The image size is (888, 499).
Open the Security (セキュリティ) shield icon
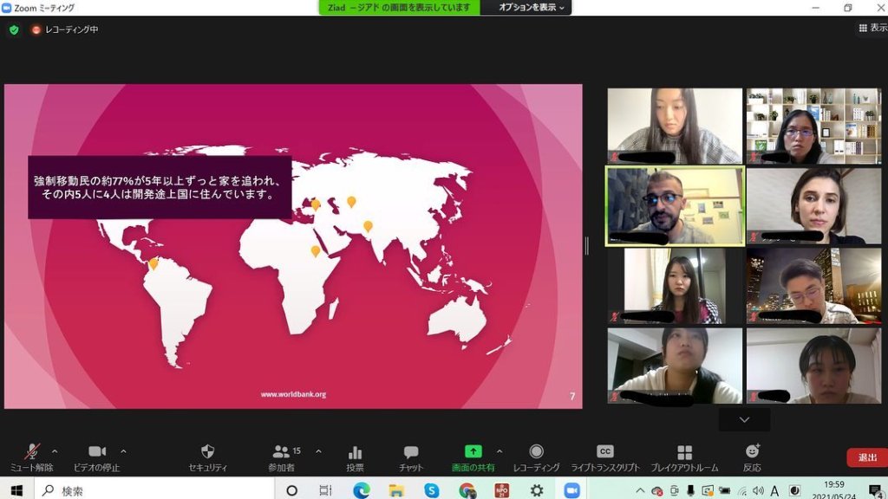(x=207, y=452)
